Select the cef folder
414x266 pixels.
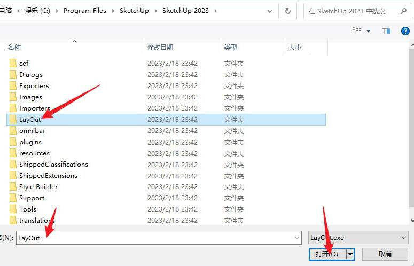pyautogui.click(x=24, y=64)
